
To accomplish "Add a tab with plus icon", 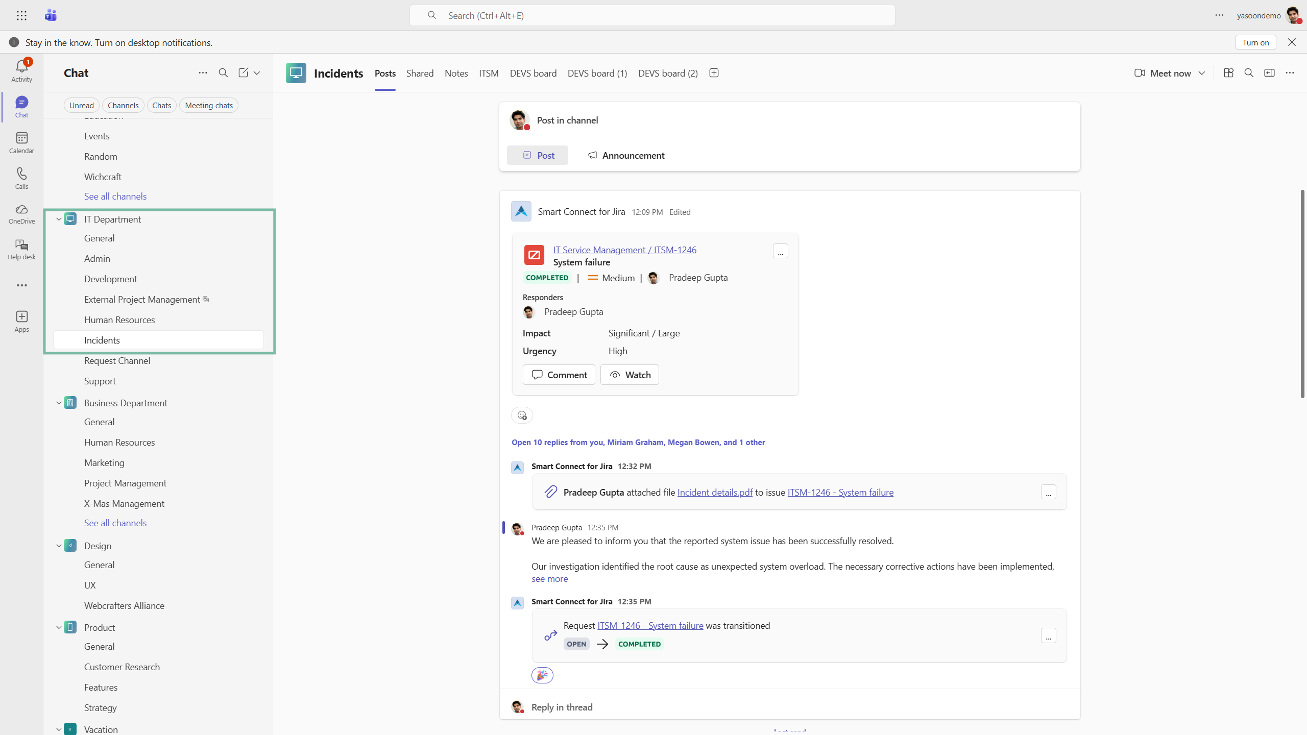I will pos(714,73).
